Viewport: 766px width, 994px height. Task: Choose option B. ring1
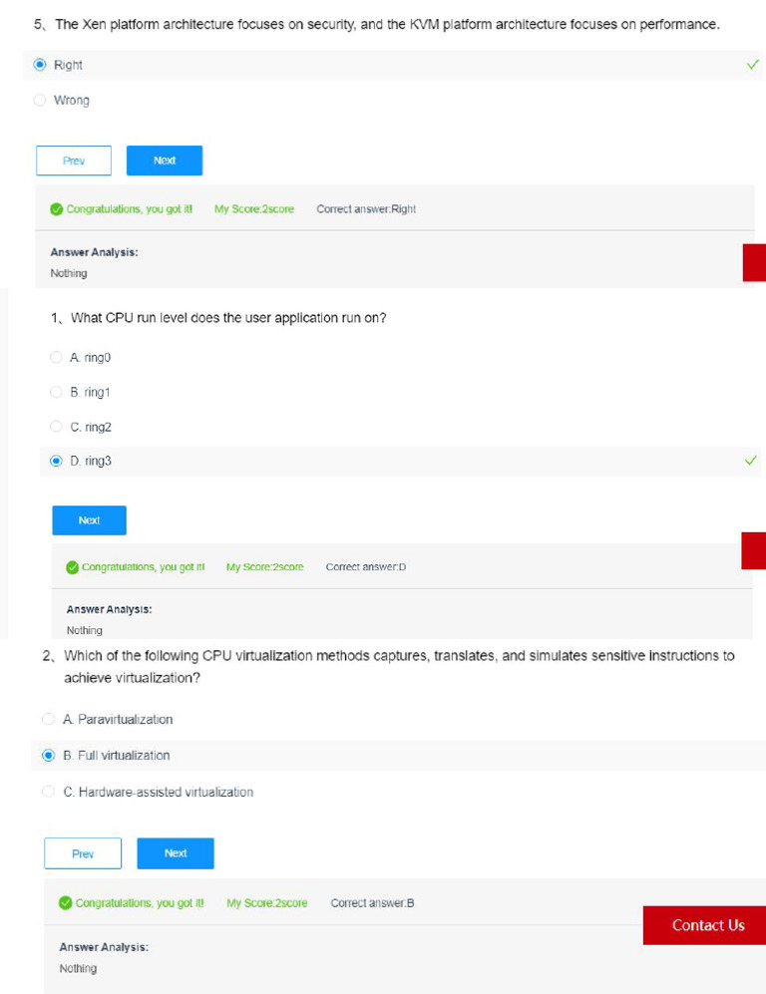[56, 392]
